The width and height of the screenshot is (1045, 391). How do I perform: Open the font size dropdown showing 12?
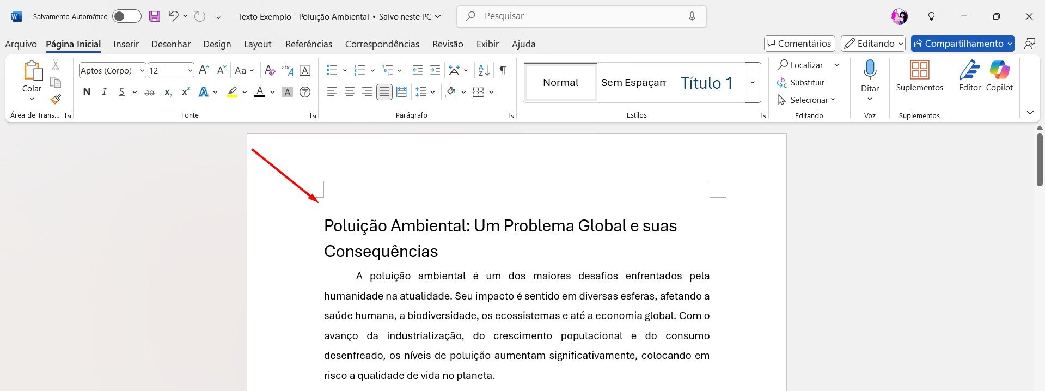tap(190, 70)
